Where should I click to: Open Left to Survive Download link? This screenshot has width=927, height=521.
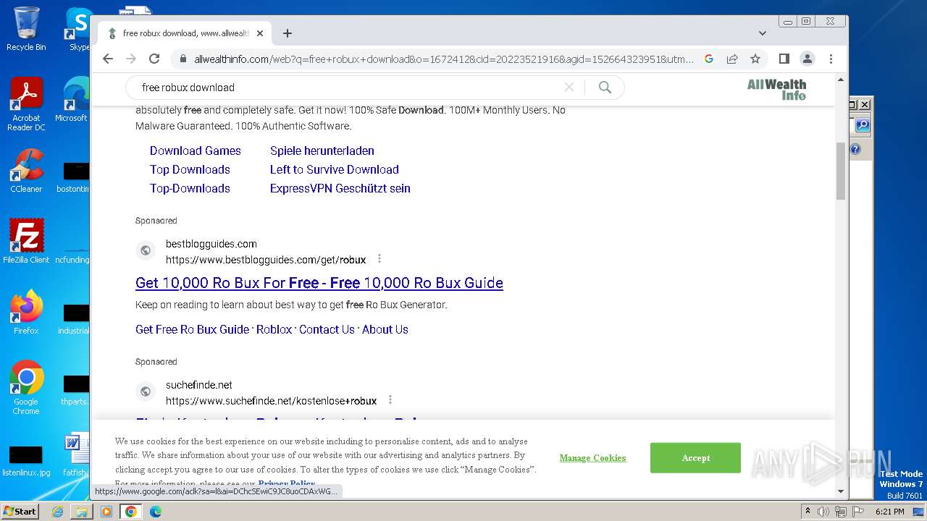click(x=335, y=169)
